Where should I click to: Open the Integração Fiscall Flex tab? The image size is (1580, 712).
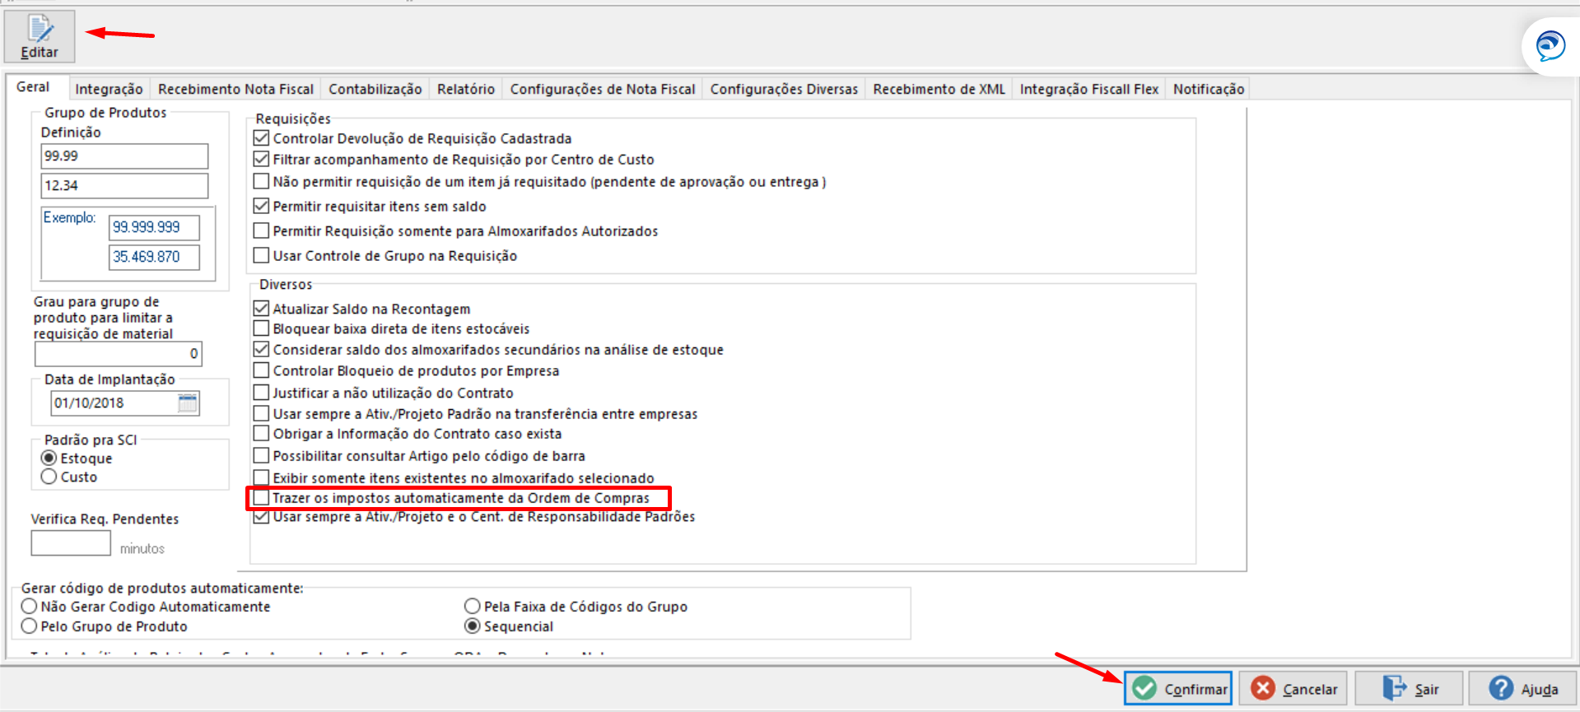[x=1089, y=89]
